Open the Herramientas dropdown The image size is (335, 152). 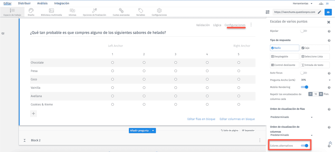tap(302, 3)
